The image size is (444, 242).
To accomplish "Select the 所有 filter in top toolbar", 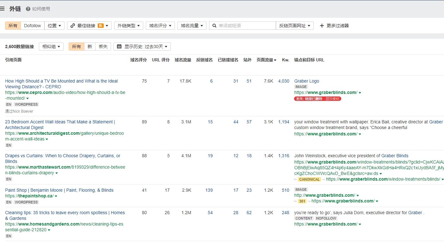I will click(x=13, y=26).
